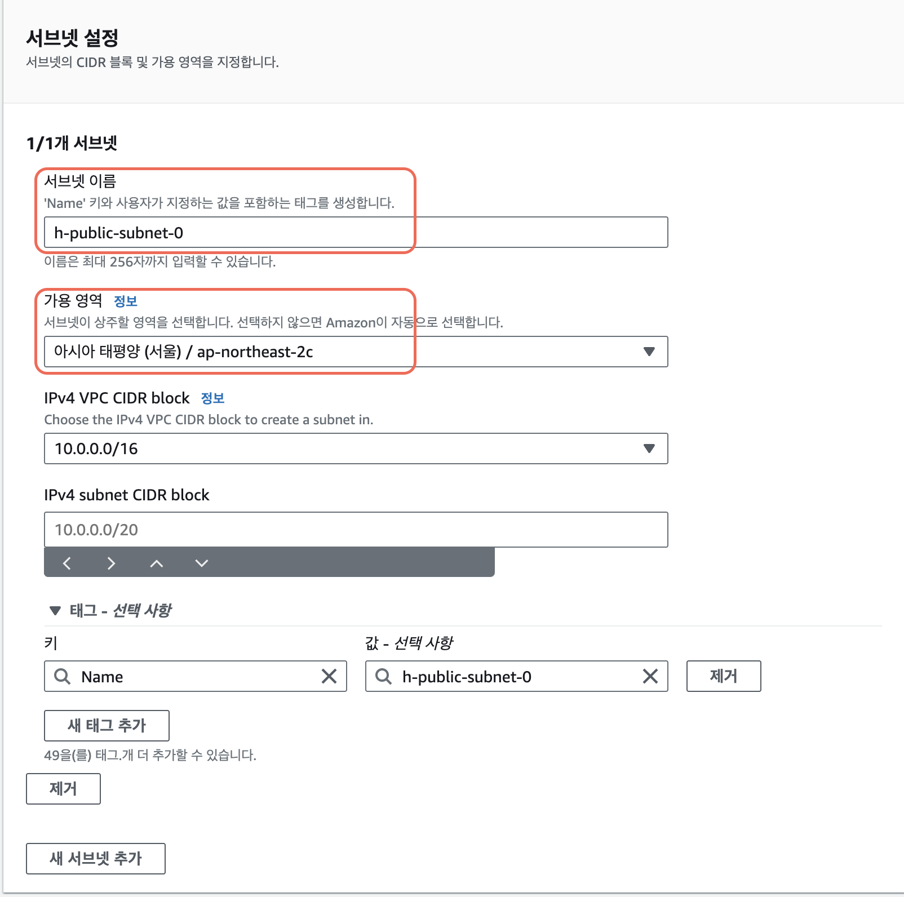The height and width of the screenshot is (897, 904).
Task: Click search icon in tag key field
Action: [62, 676]
